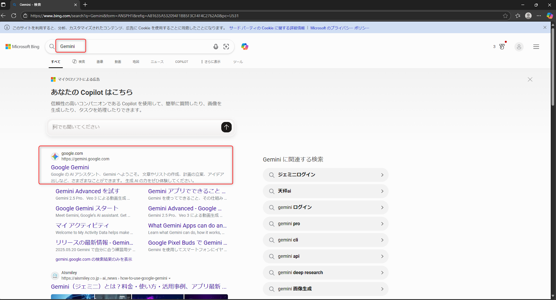Expand さらに表示 more options
Screen dimensions: 556x300
point(211,62)
